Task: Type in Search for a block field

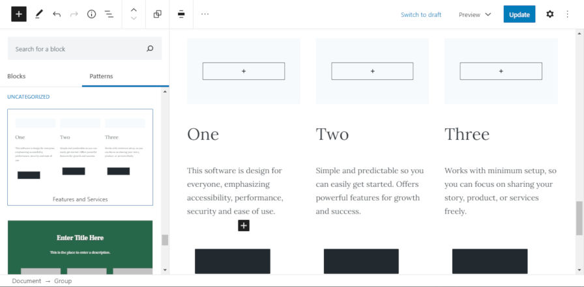Action: click(x=78, y=49)
